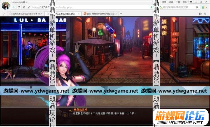Open the 帮助 menu
The height and width of the screenshot is (127, 210).
[x=185, y=2]
